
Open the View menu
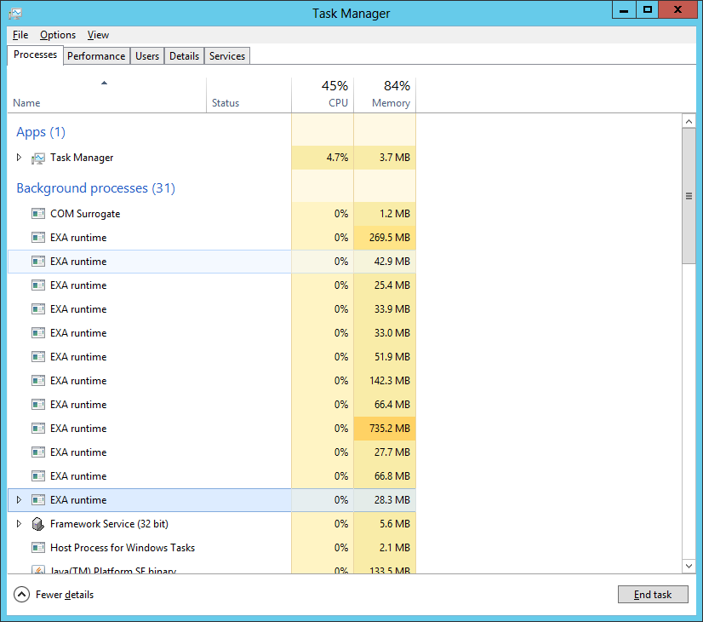point(98,35)
